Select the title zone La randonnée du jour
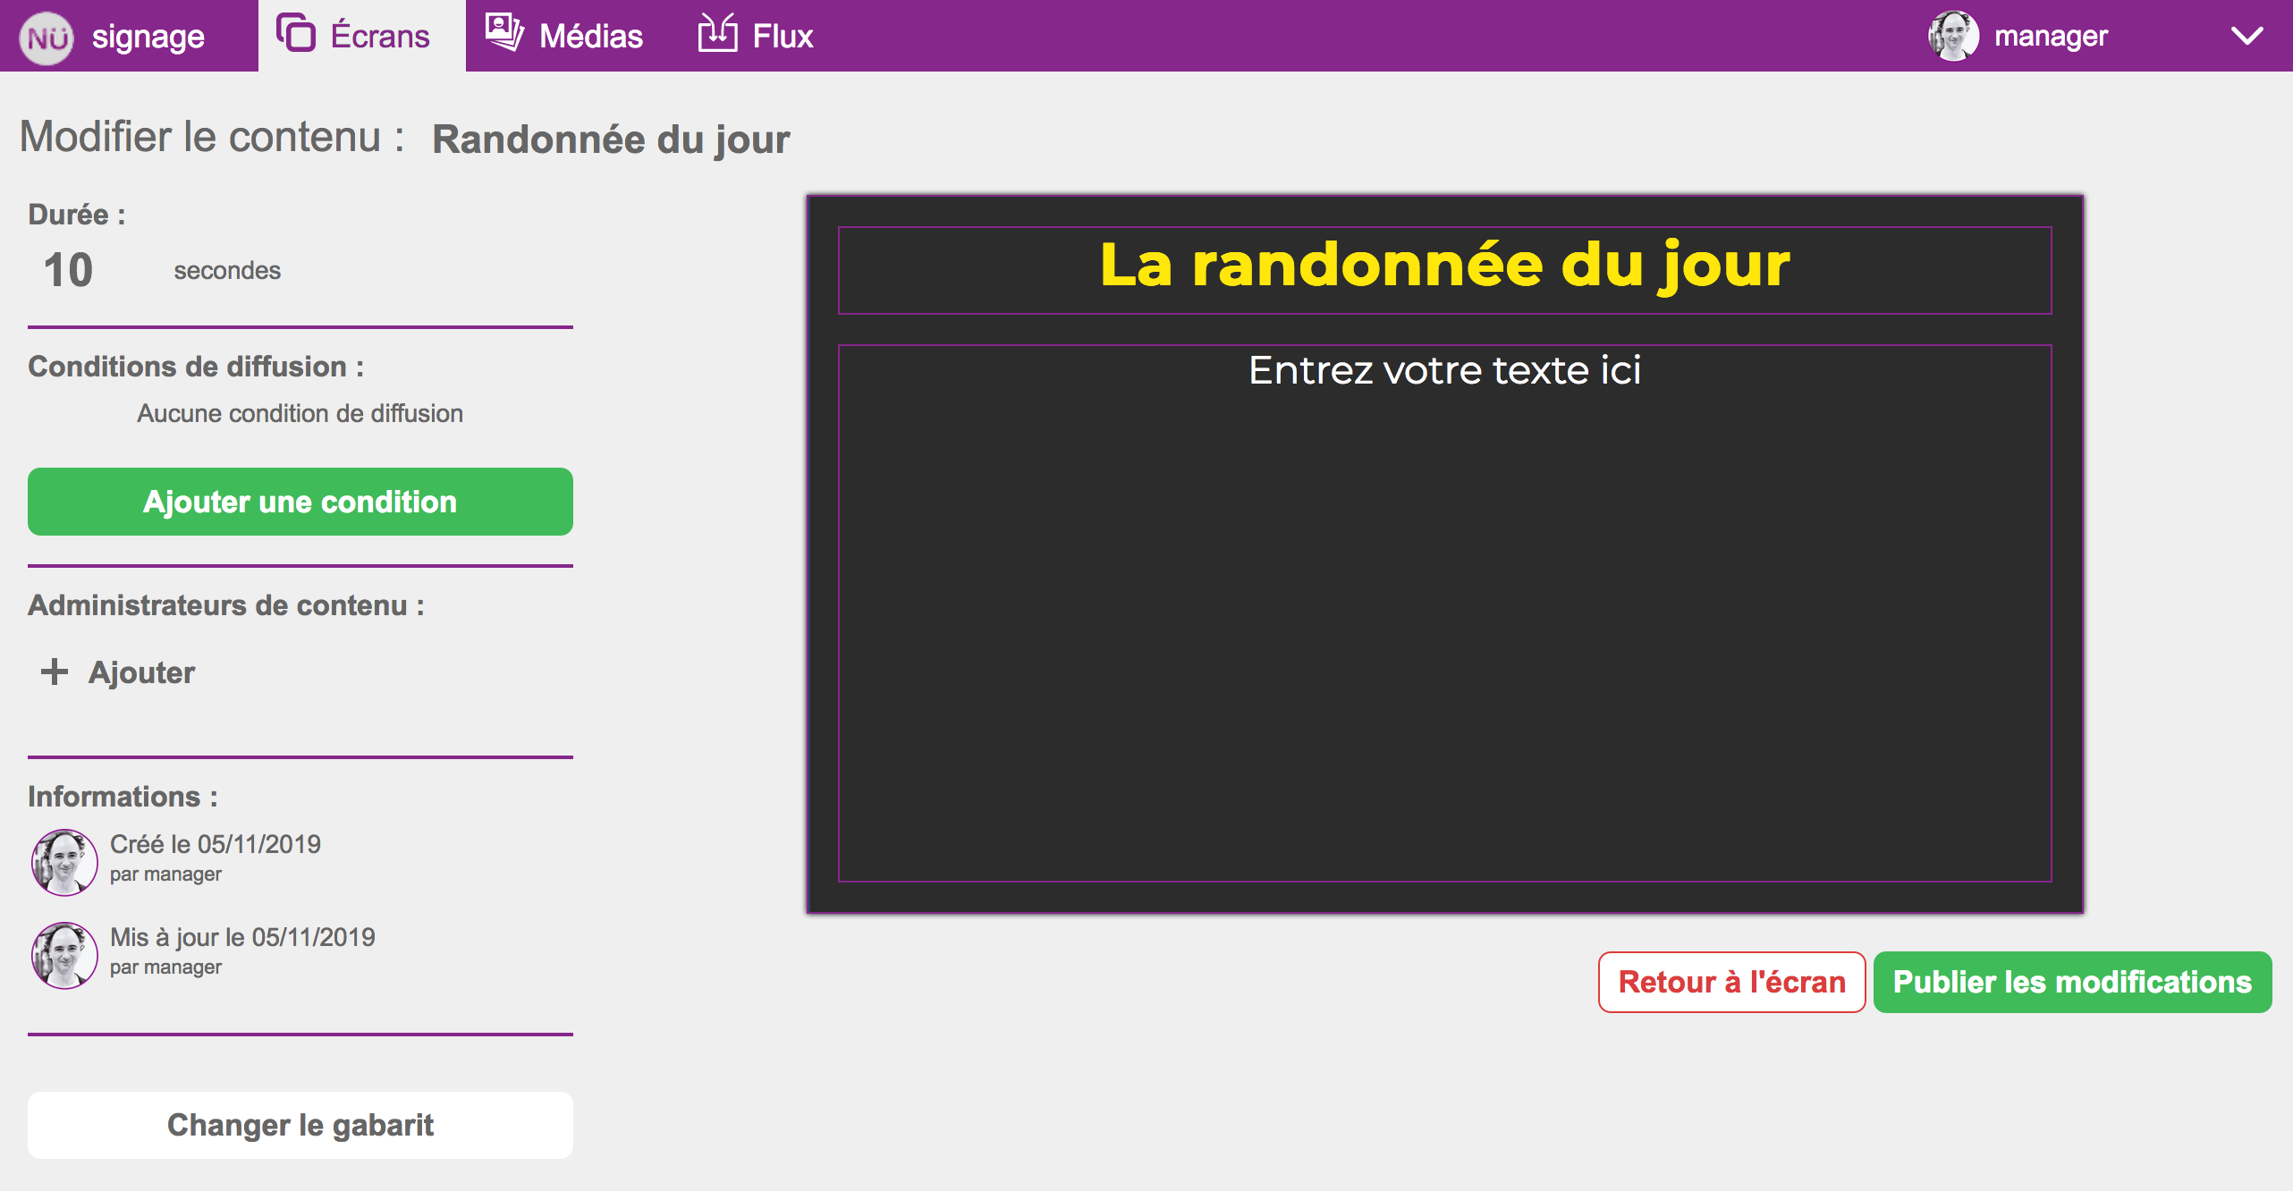Viewport: 2293px width, 1191px height. [x=1445, y=270]
